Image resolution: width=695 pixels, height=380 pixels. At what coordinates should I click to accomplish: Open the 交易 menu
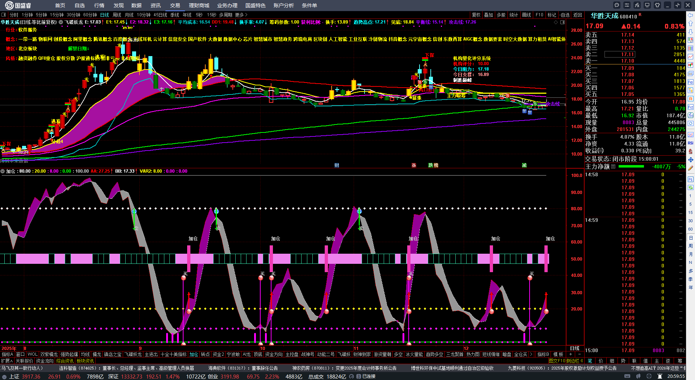pyautogui.click(x=175, y=5)
